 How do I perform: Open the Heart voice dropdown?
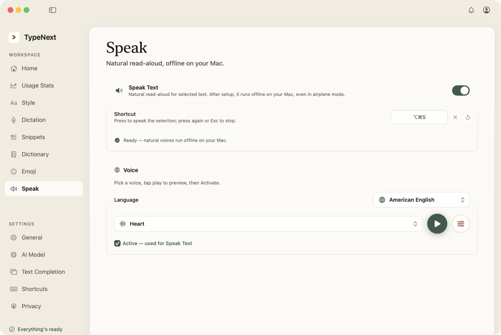point(268,224)
